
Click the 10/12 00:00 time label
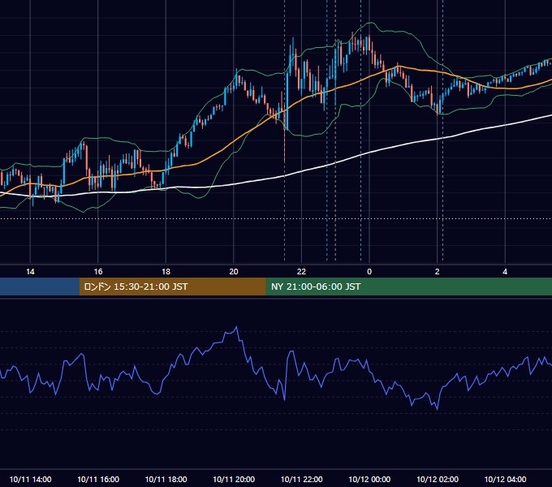coord(369,479)
